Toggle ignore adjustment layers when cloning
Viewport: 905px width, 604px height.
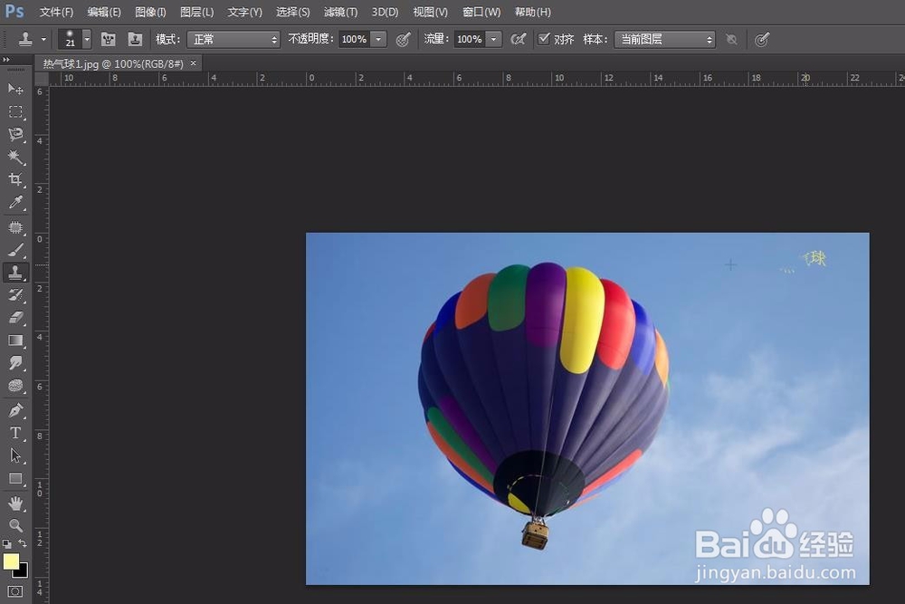point(732,39)
